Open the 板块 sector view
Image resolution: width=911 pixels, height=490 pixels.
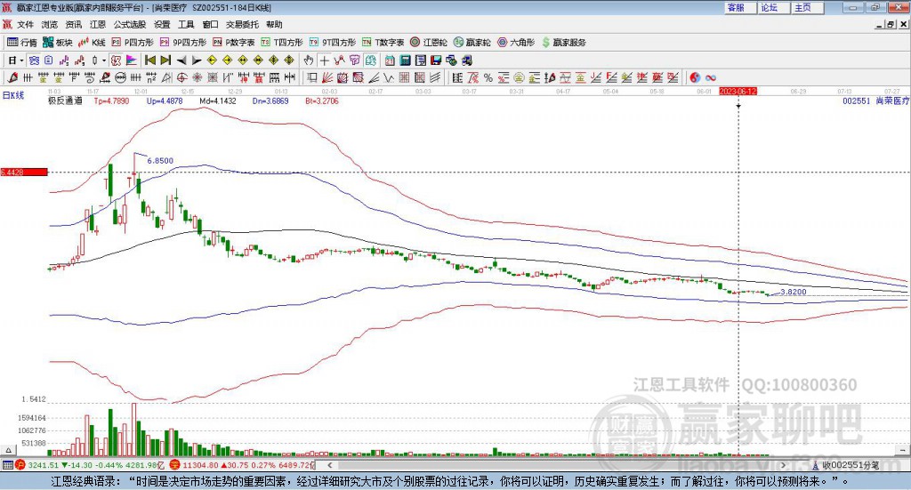pos(58,43)
